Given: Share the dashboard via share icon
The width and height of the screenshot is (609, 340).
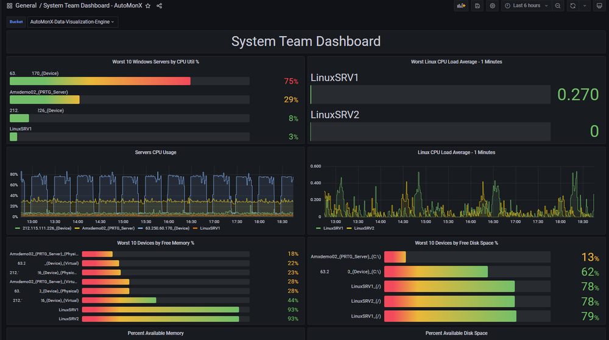Looking at the screenshot, I should (x=159, y=6).
